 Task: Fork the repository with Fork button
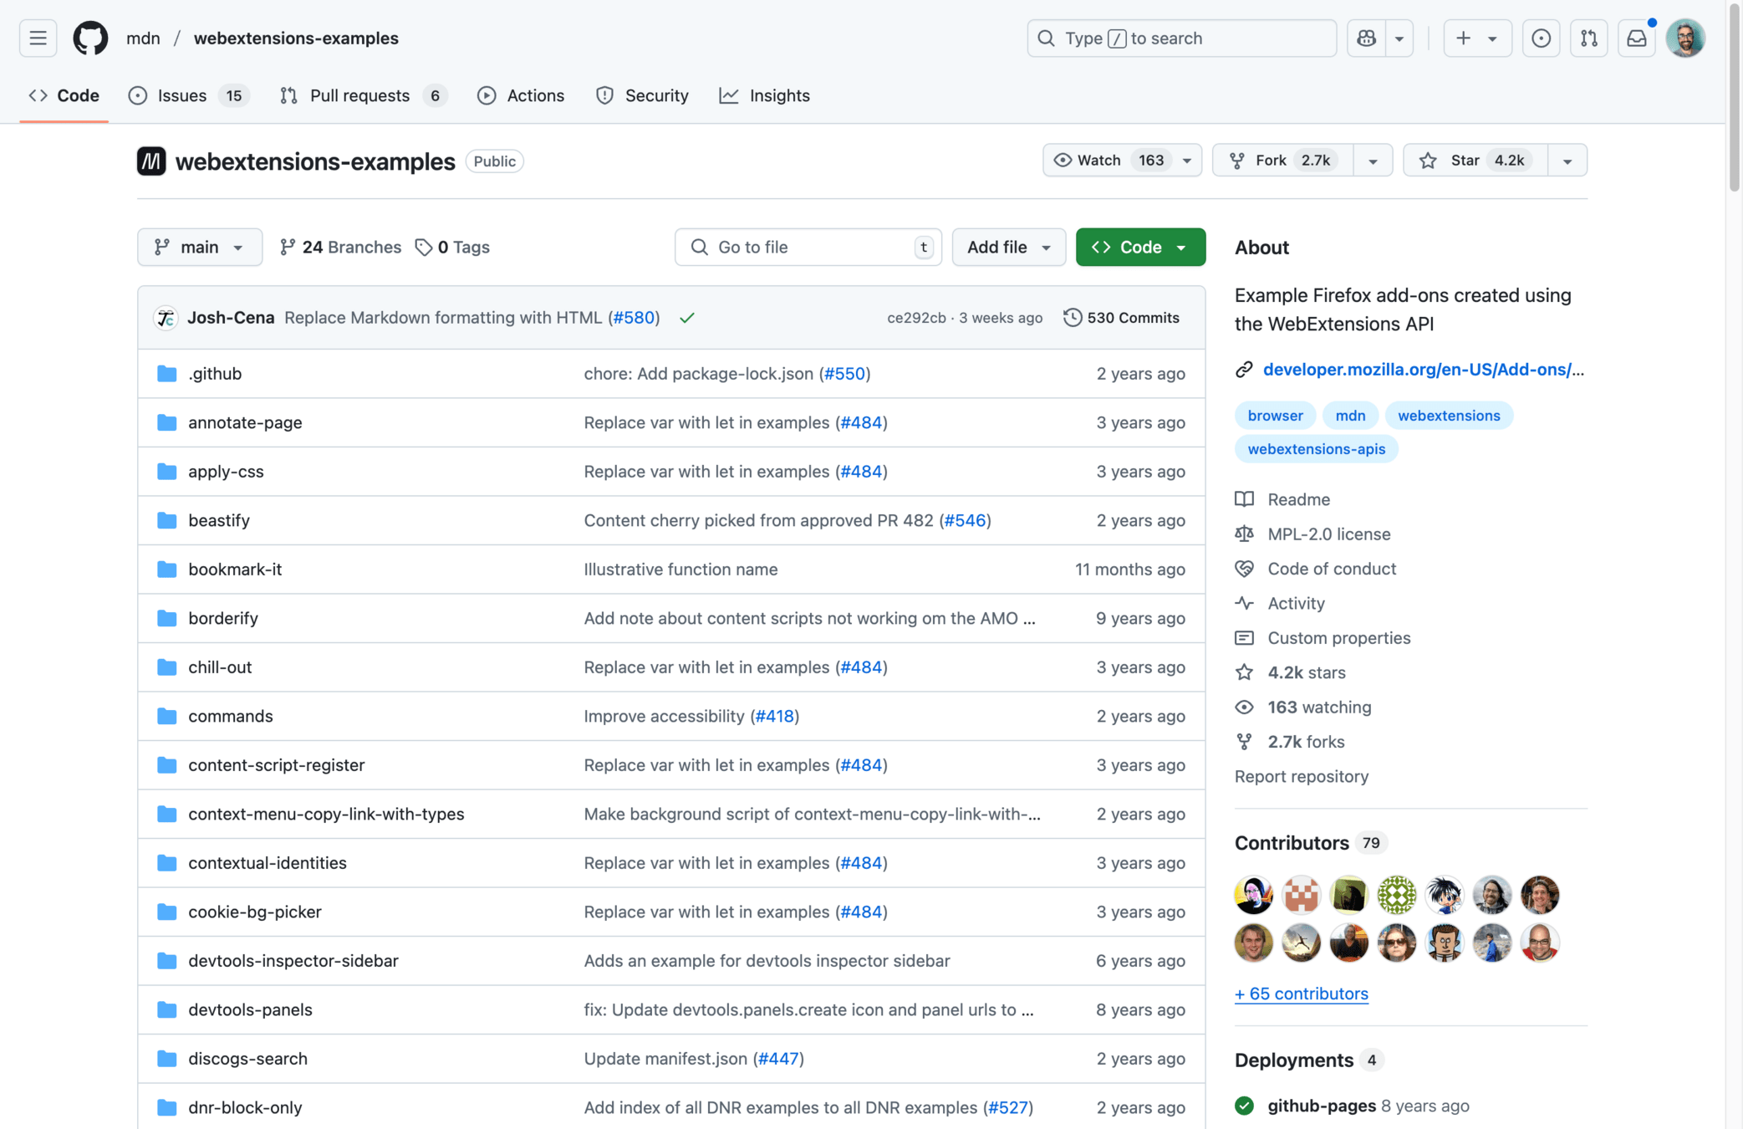click(1283, 161)
